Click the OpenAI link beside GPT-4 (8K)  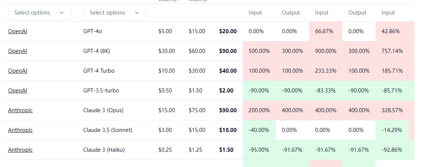pyautogui.click(x=18, y=51)
